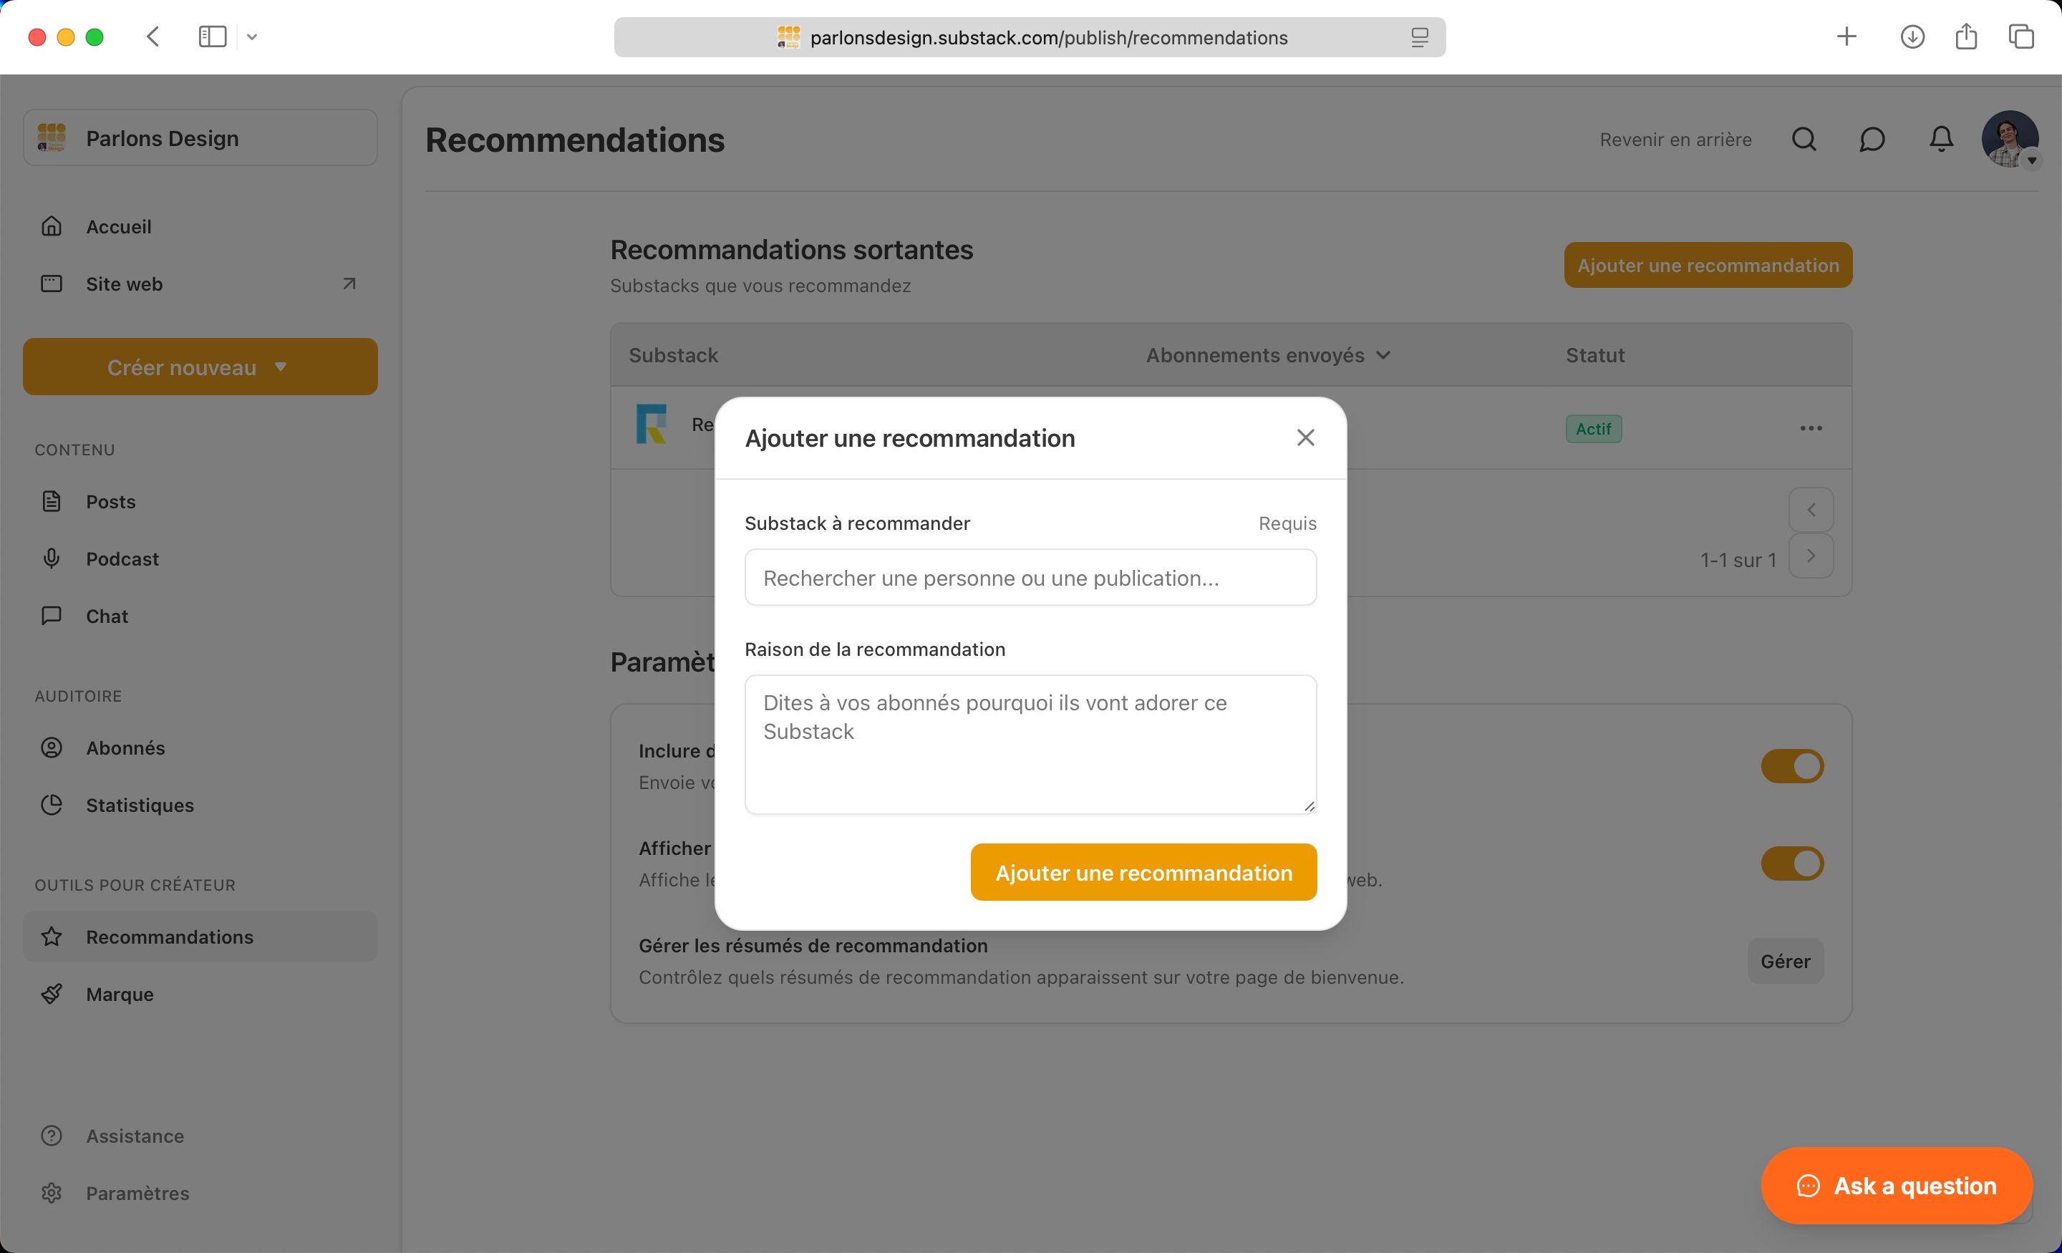
Task: Click the recommended Substack logo thumbnail
Action: (651, 425)
